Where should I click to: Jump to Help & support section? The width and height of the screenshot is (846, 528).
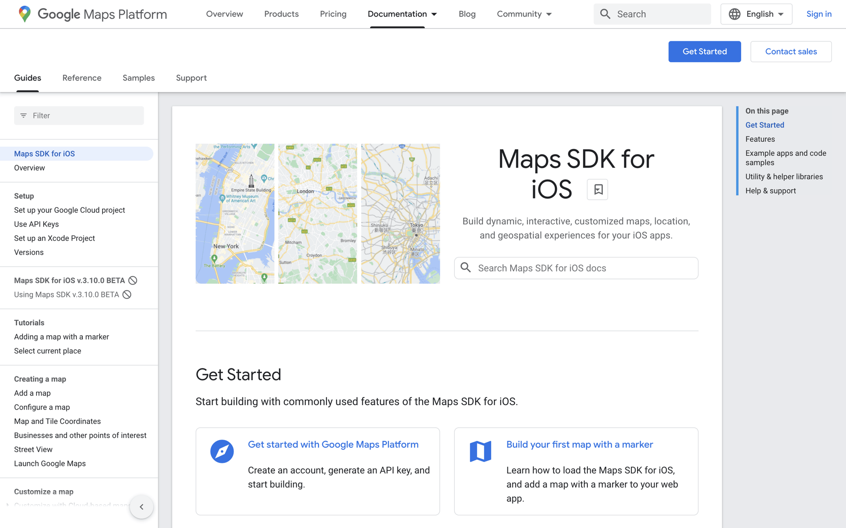point(771,191)
